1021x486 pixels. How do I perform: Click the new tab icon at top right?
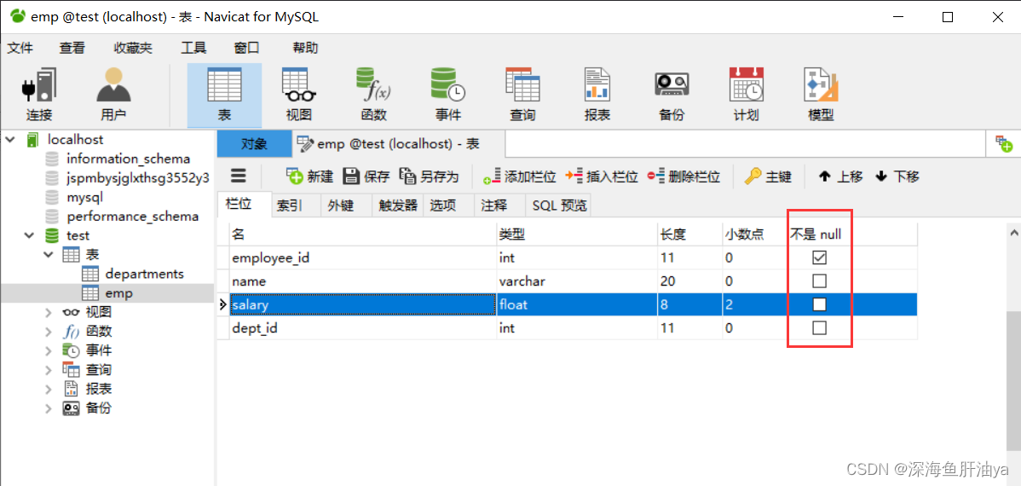pos(1003,145)
